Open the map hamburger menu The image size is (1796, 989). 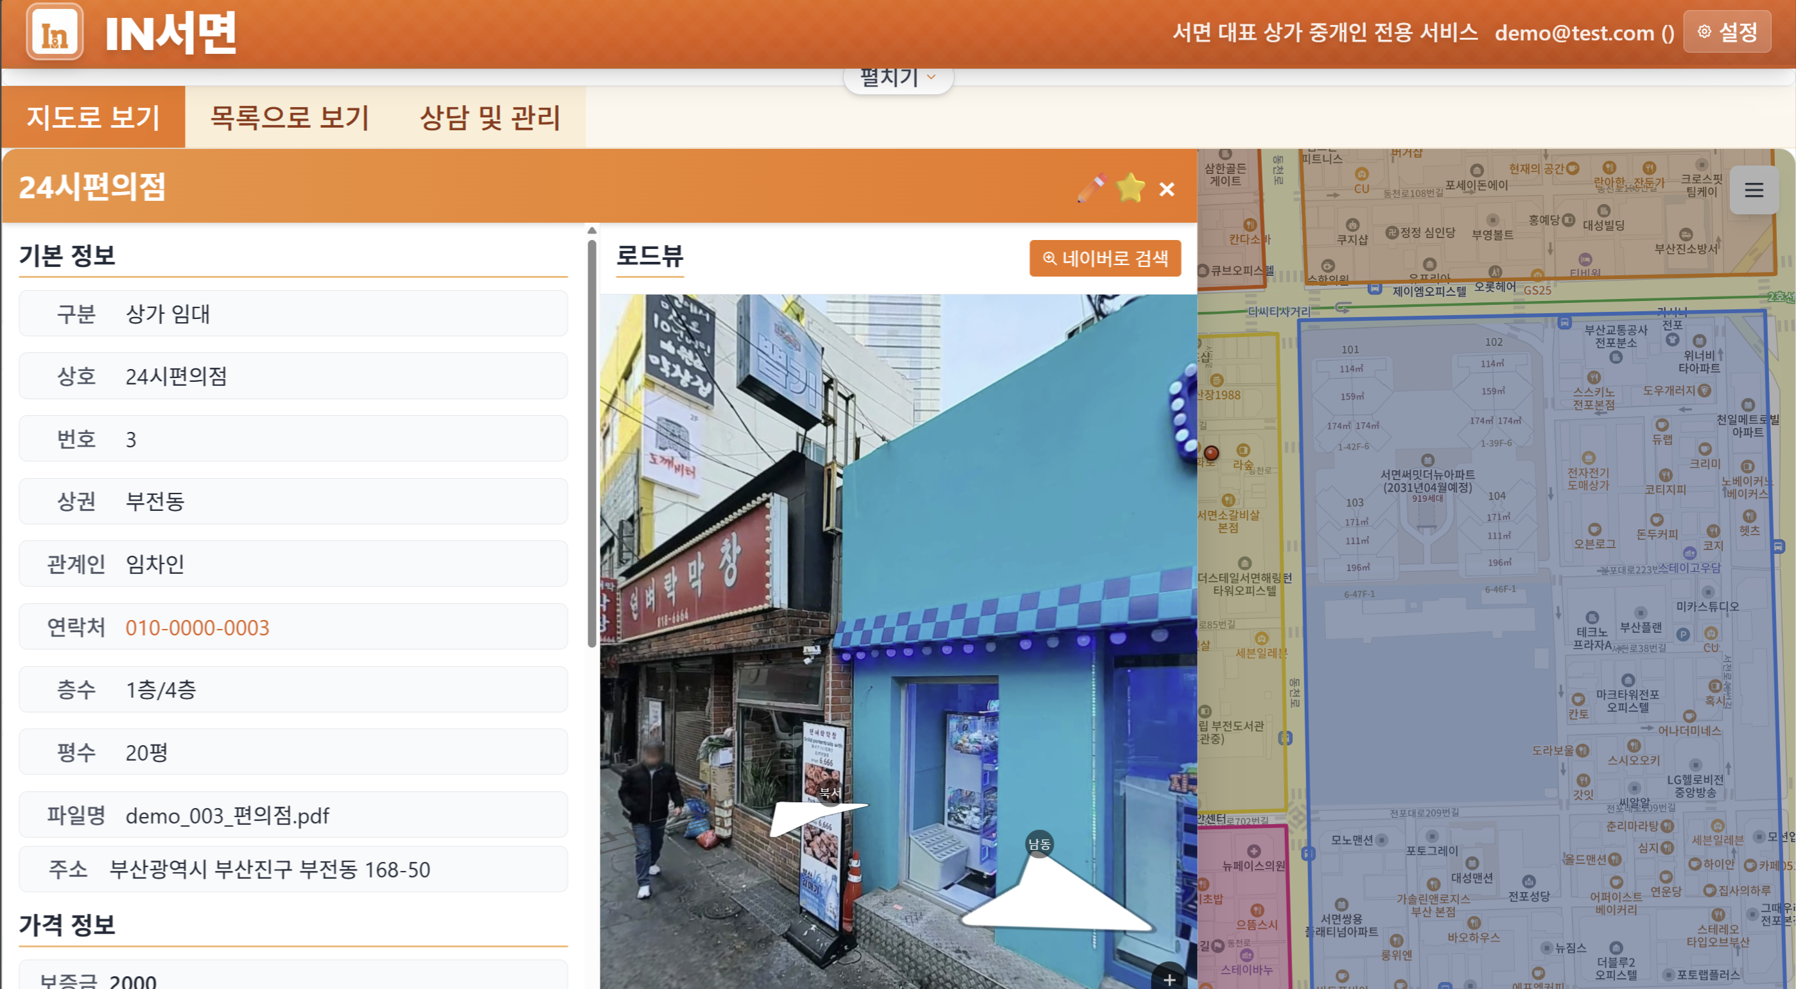(1754, 190)
